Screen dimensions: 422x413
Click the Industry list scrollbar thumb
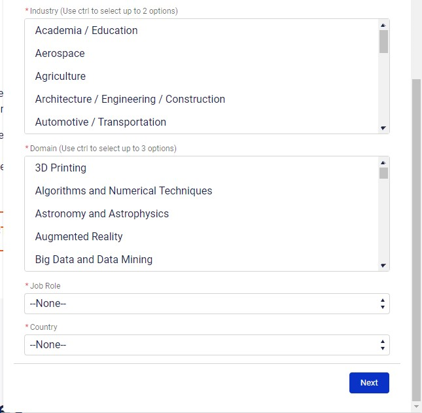click(x=383, y=41)
